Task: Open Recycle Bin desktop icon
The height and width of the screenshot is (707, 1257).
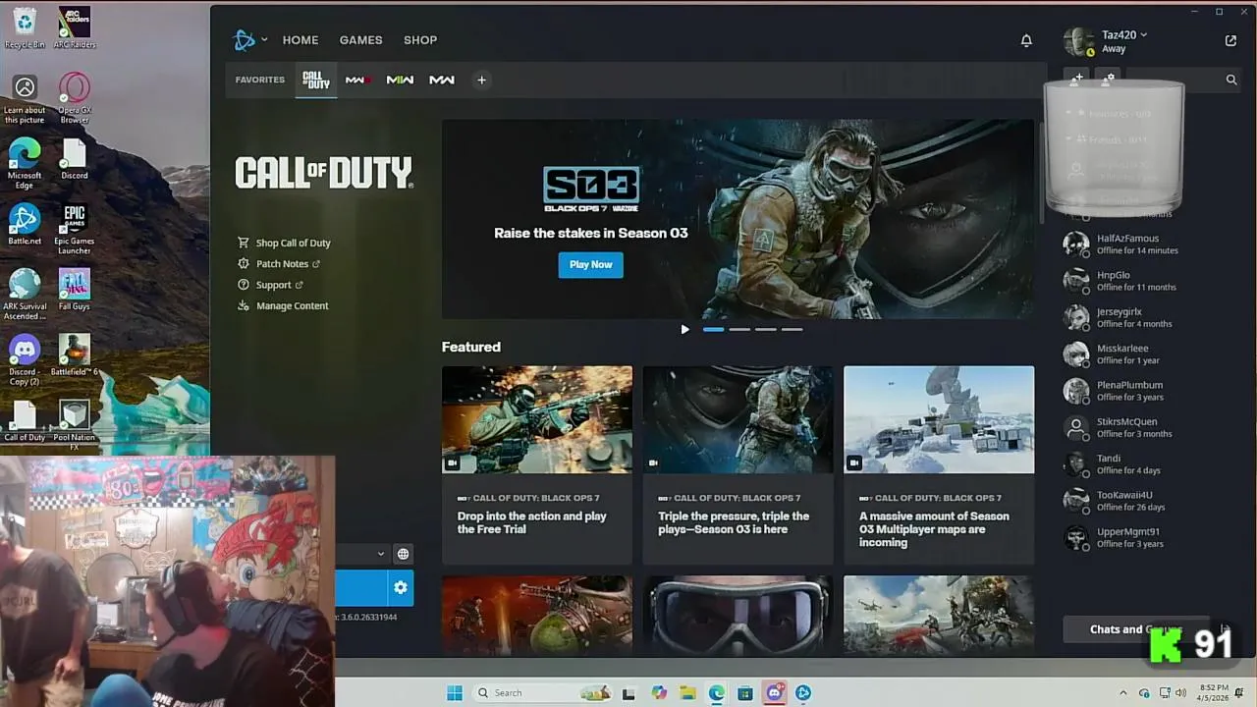Action: coord(25,27)
